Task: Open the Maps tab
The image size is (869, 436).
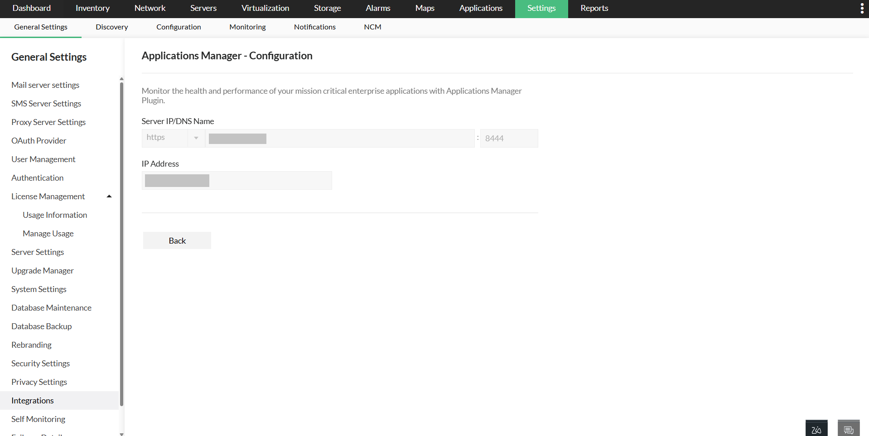Action: coord(425,8)
